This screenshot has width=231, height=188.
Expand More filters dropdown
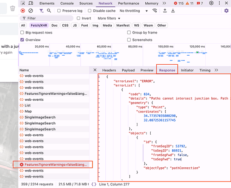(109, 18)
